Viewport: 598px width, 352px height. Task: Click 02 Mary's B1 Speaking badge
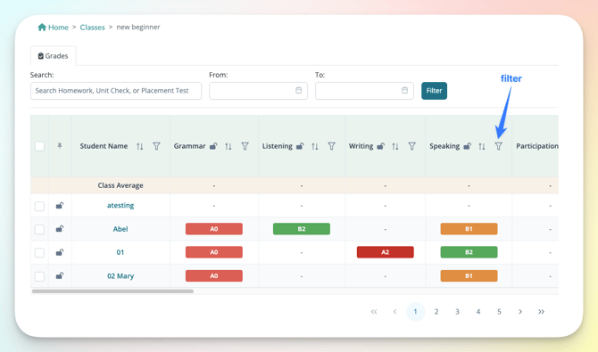[469, 276]
